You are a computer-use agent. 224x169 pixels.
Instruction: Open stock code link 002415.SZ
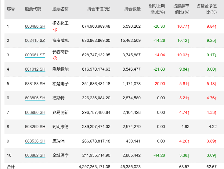click(35, 41)
